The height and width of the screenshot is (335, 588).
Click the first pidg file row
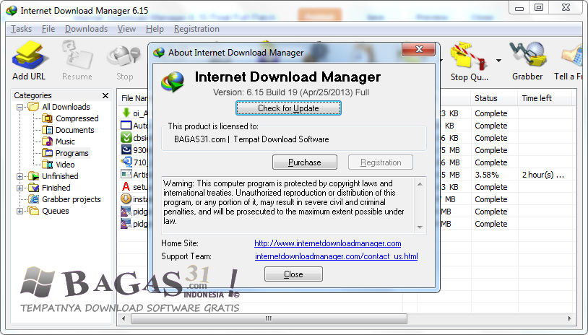pos(134,212)
